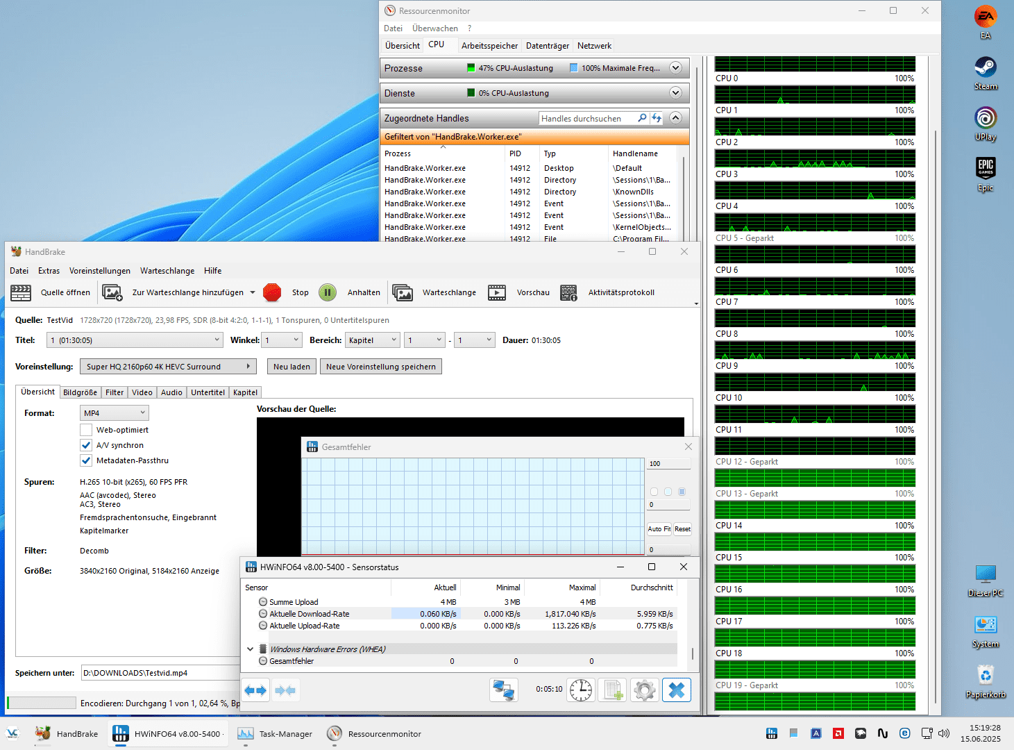Click the Handles durchsuchen search field
This screenshot has width=1014, height=750.
coord(587,118)
